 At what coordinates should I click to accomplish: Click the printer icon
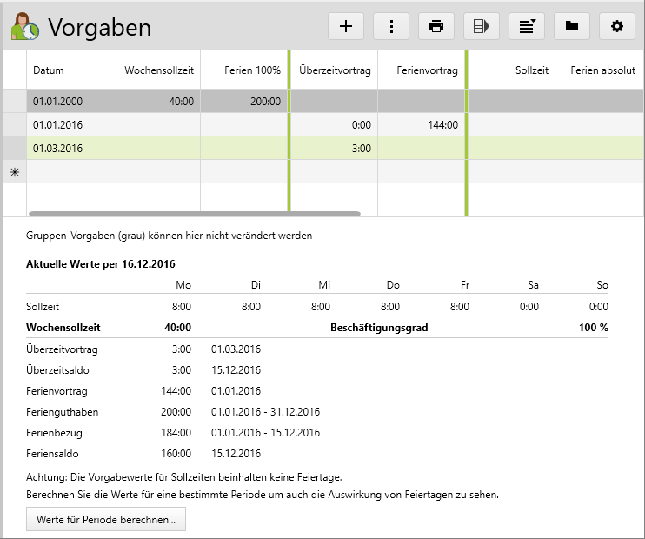(x=436, y=26)
